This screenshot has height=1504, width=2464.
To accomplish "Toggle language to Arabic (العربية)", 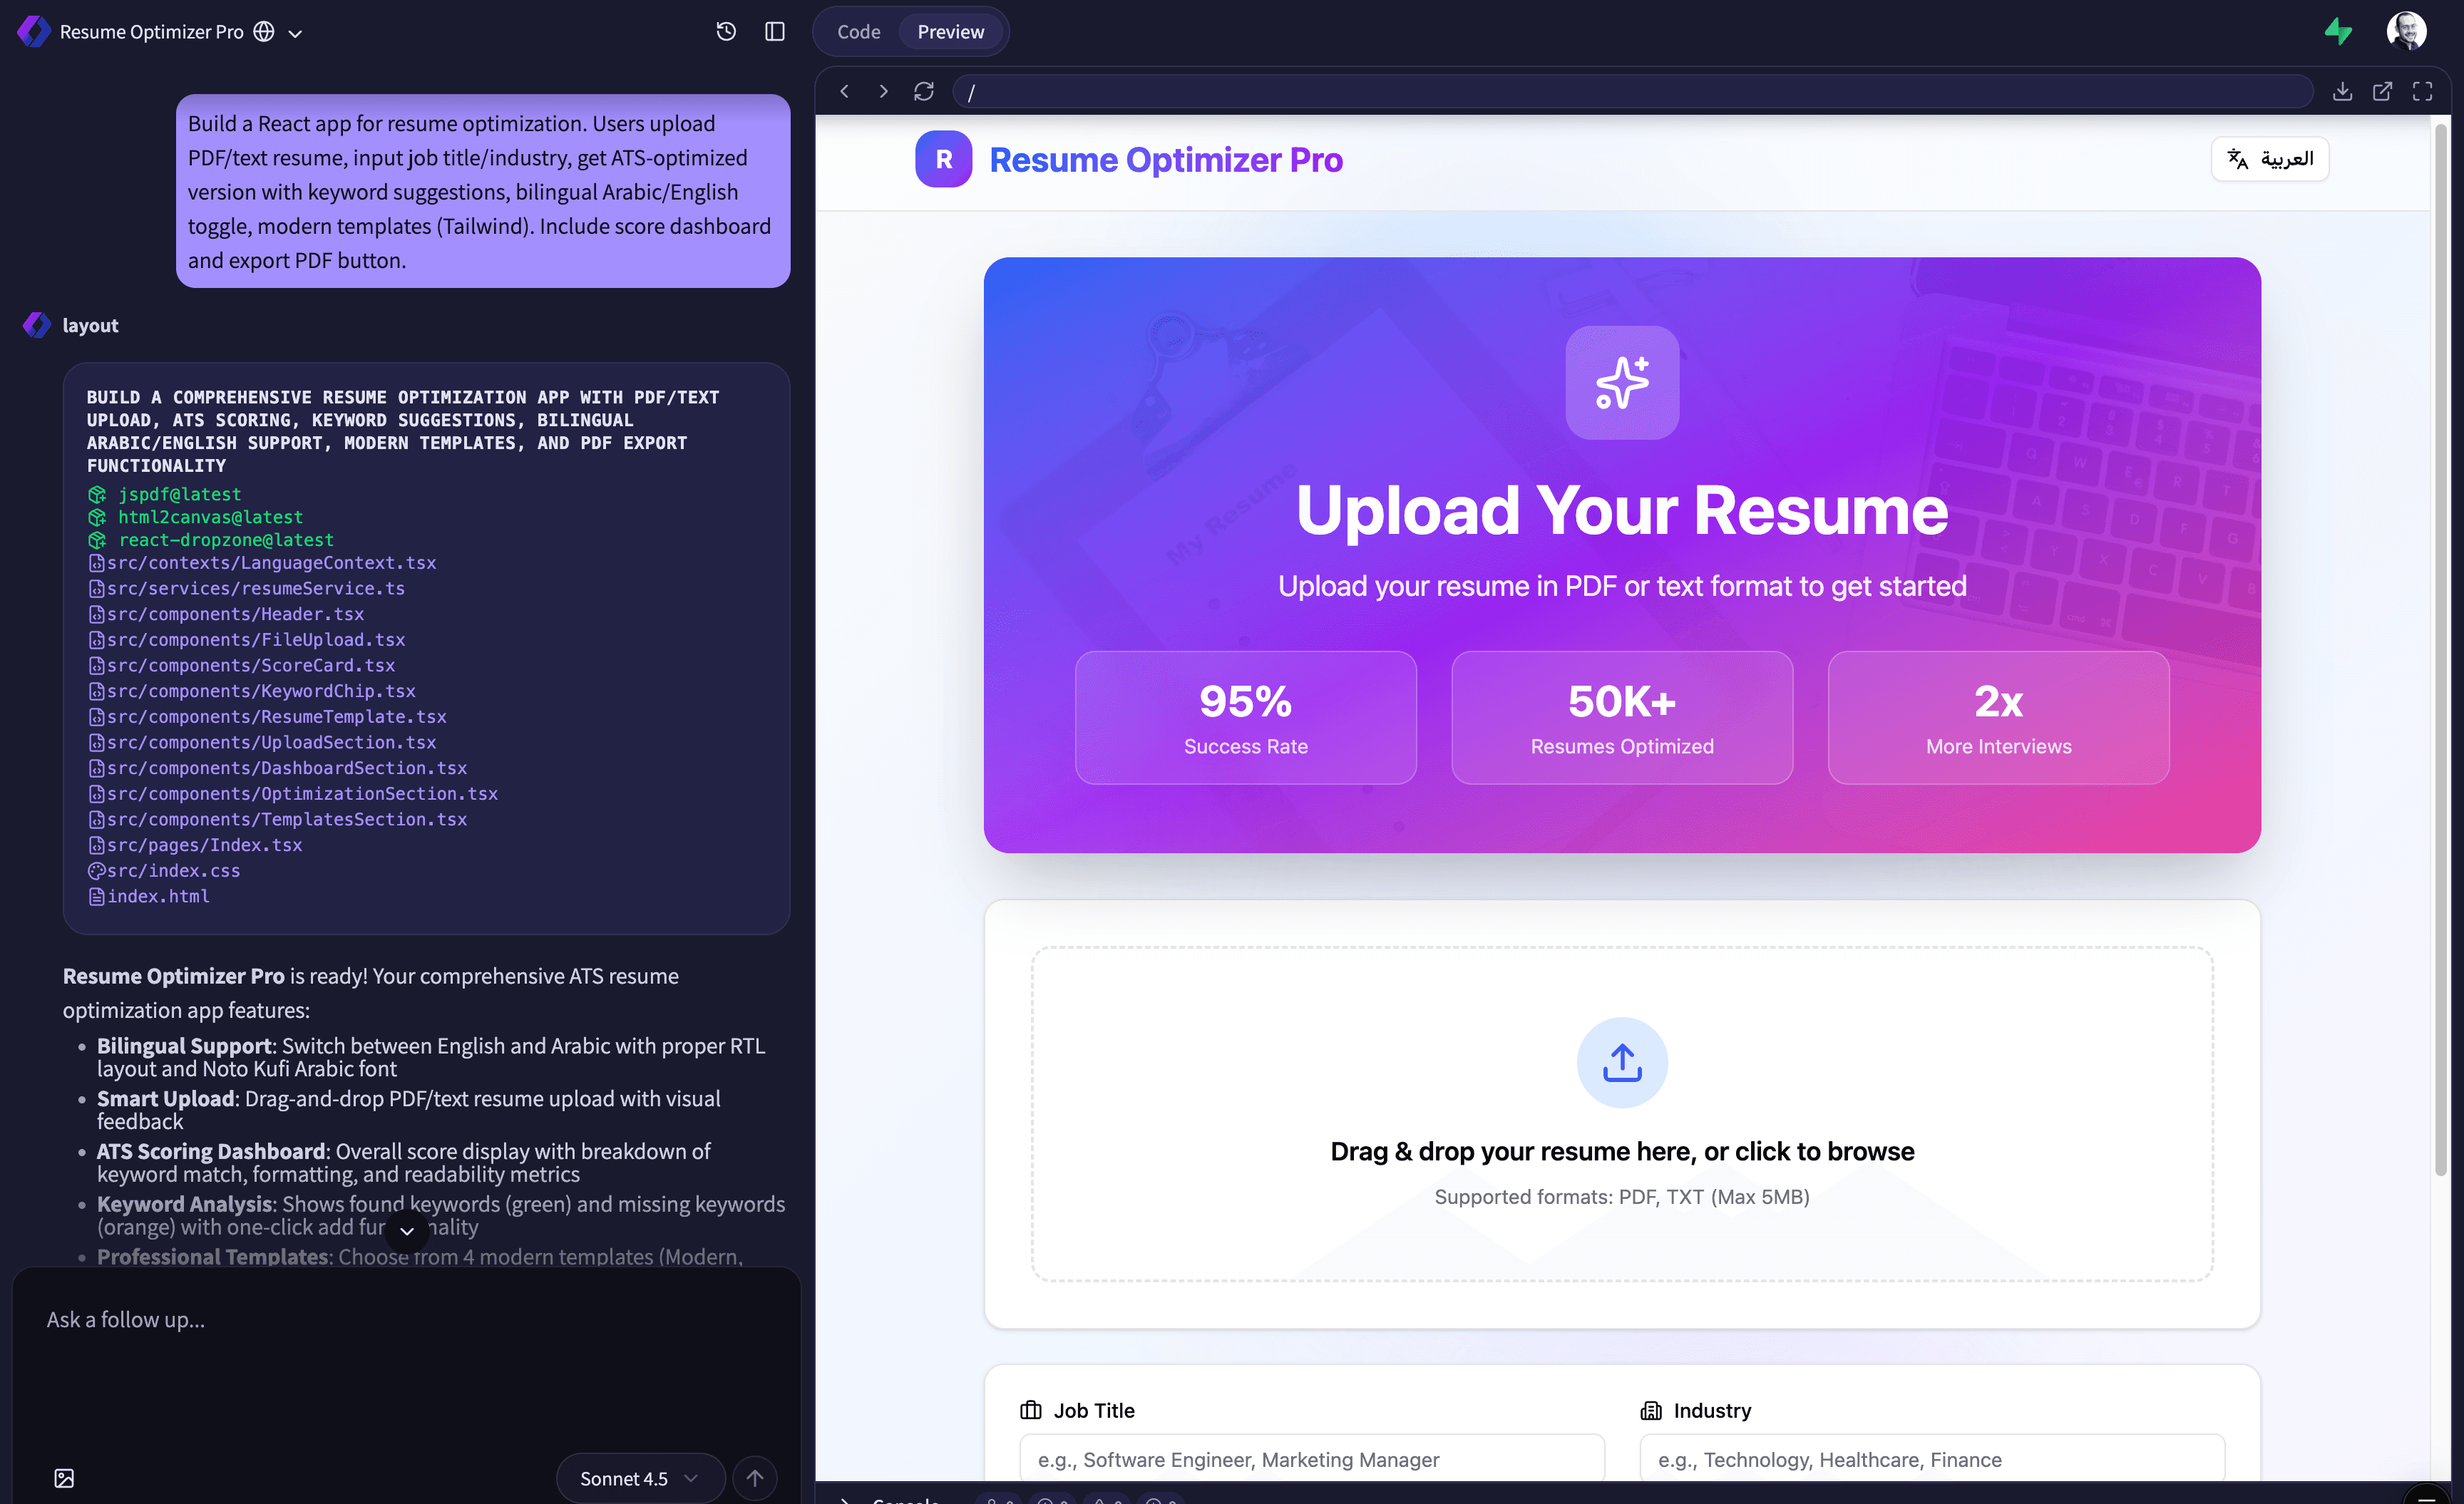I will pos(2270,159).
